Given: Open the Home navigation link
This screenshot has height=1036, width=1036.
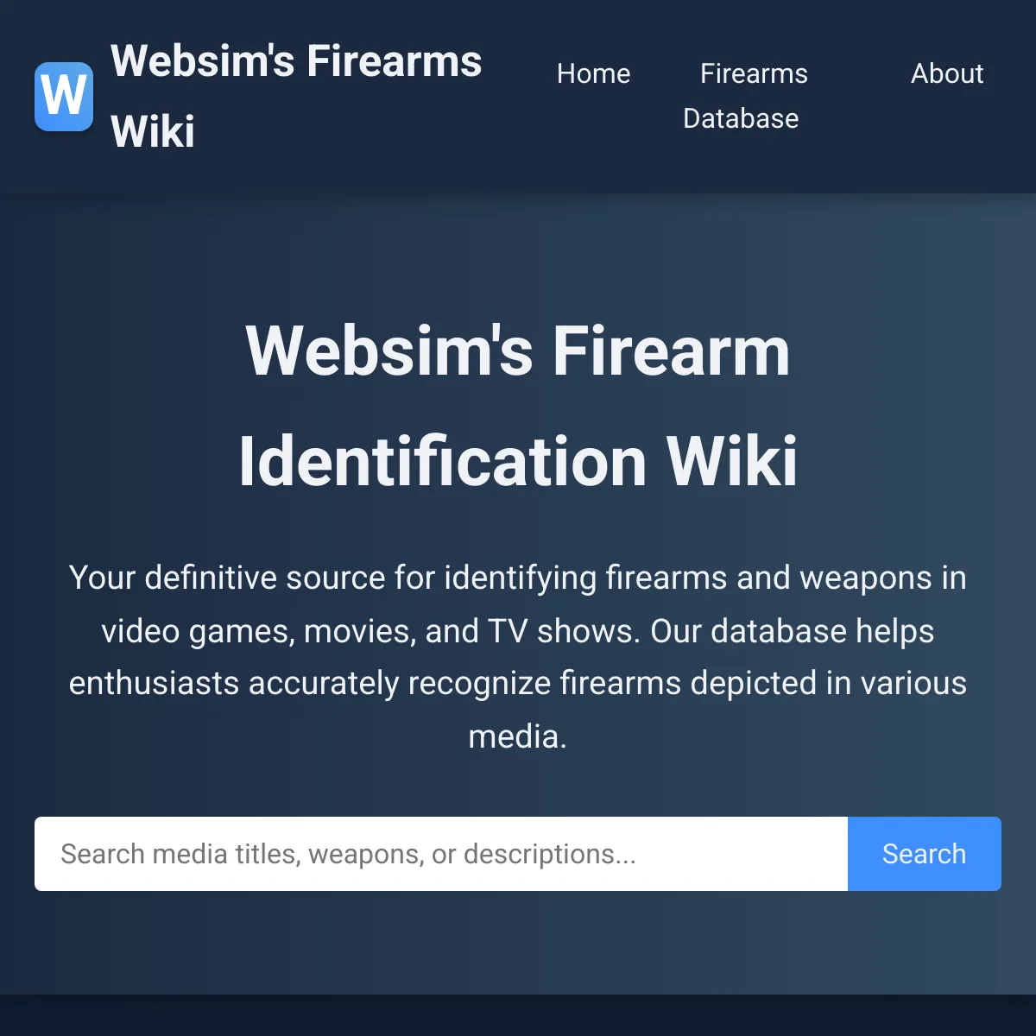Looking at the screenshot, I should click(x=593, y=74).
